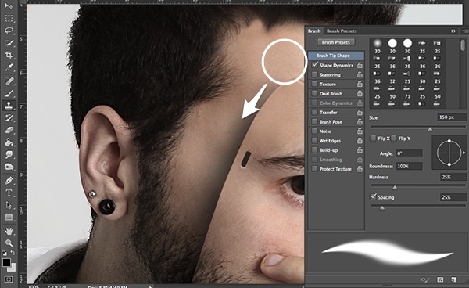
Task: Adjust the Spacing slider handle
Action: (382, 207)
